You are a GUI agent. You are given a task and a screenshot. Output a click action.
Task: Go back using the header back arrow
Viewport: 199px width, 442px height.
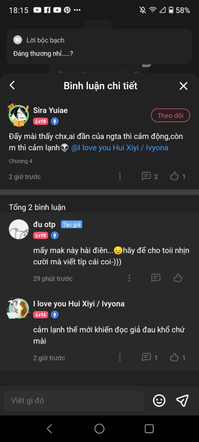point(12,86)
